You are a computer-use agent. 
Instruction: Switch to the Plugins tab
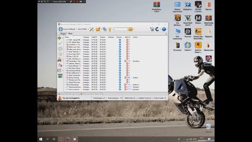pos(63,34)
